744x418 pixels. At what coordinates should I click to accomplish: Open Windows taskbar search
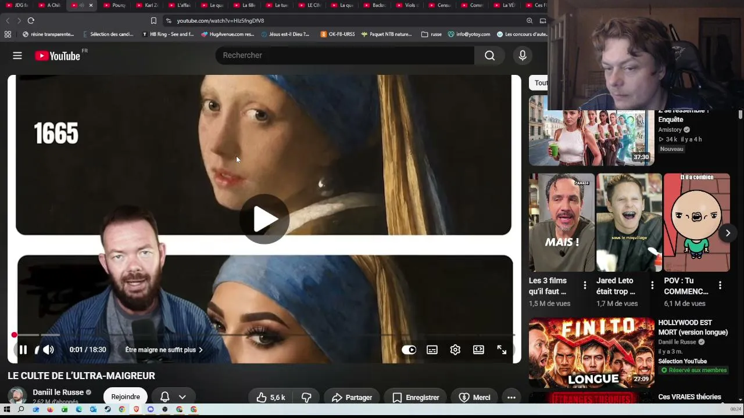(x=21, y=409)
